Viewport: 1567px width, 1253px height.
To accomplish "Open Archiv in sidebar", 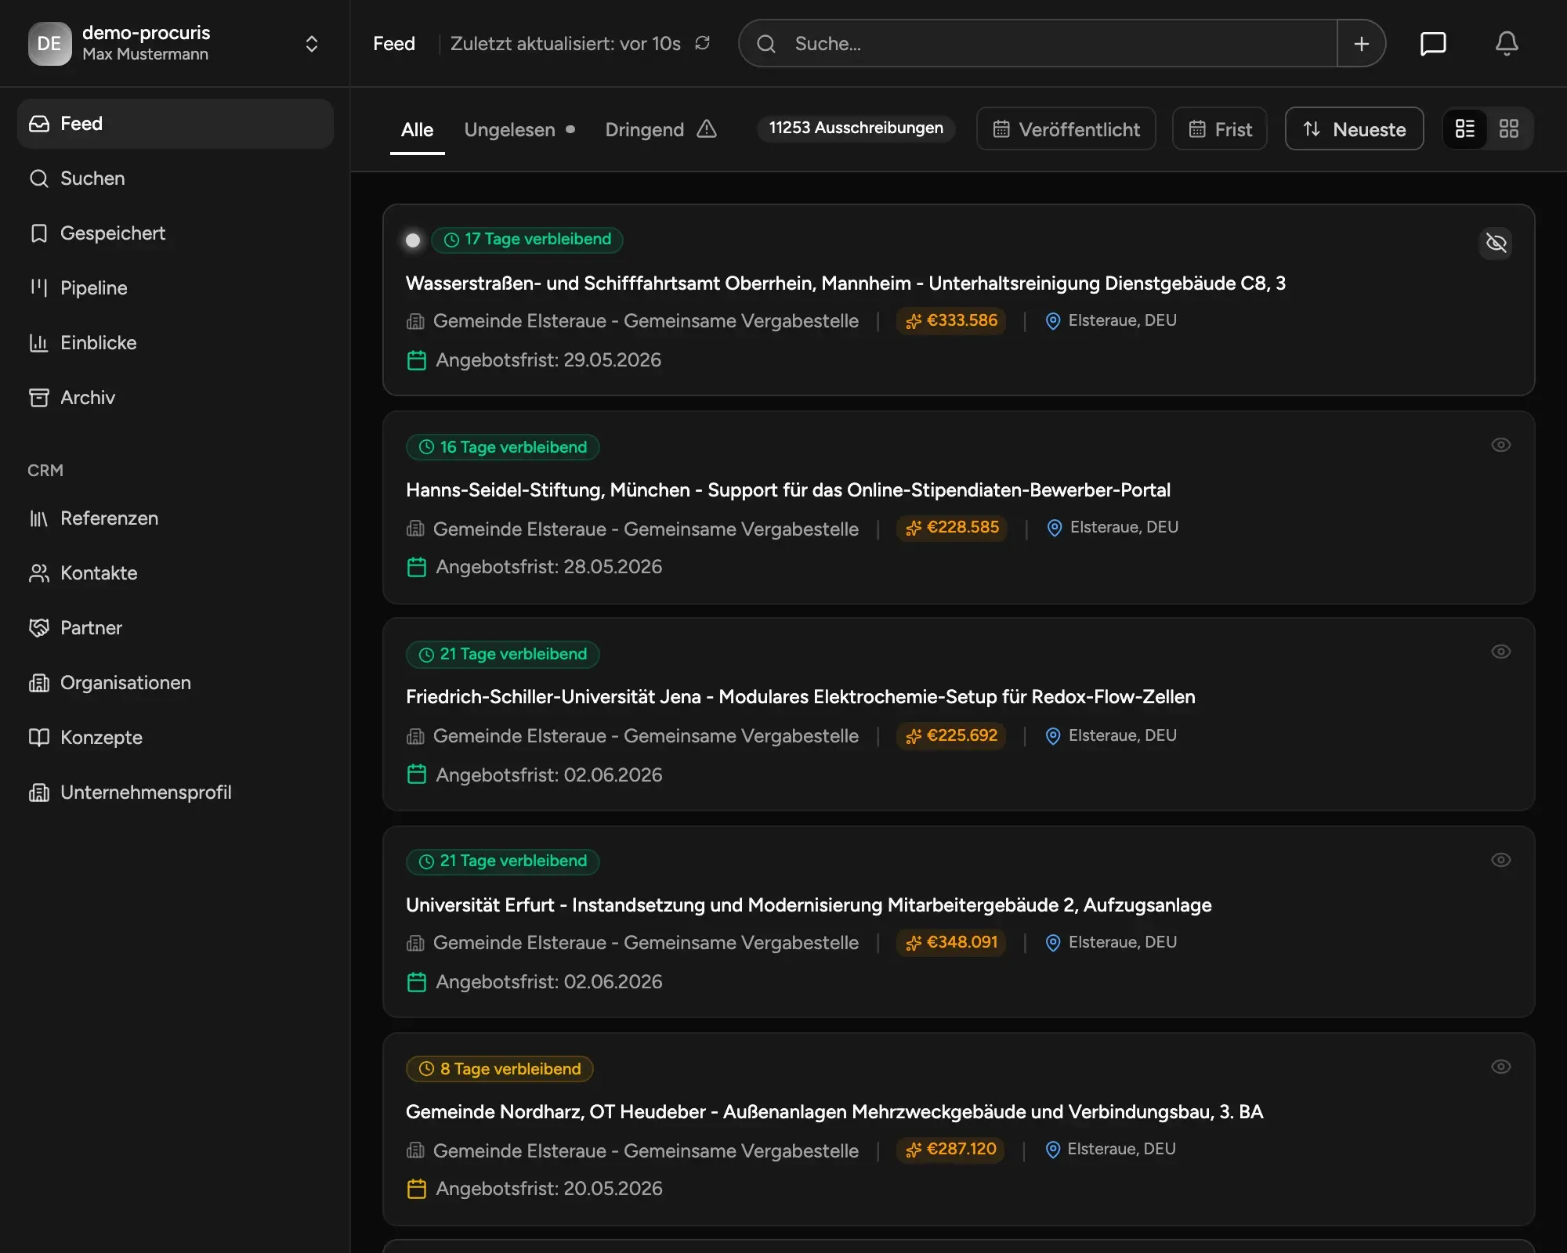I will pyautogui.click(x=176, y=398).
